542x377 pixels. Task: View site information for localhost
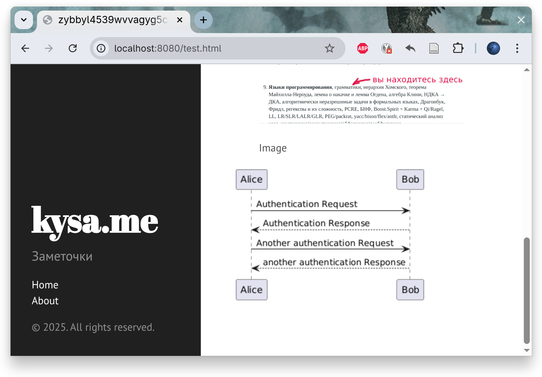tap(101, 49)
